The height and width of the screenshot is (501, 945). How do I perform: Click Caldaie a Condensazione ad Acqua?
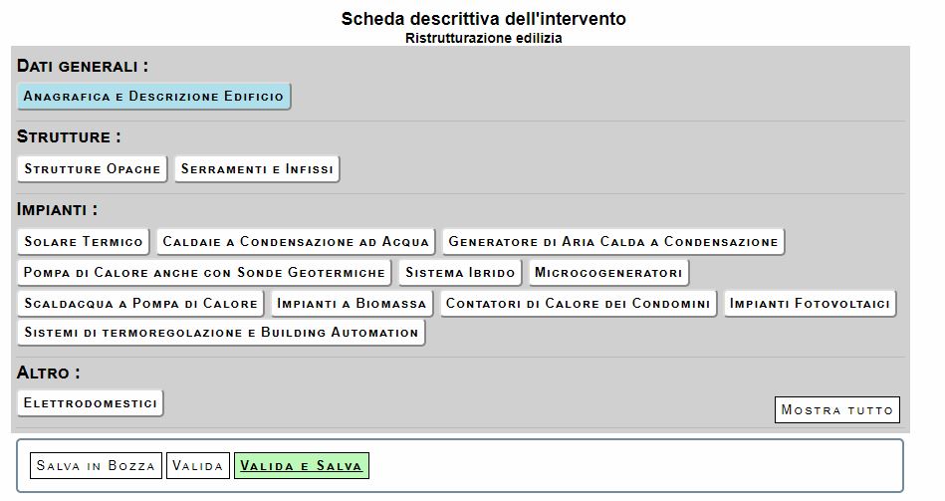296,241
